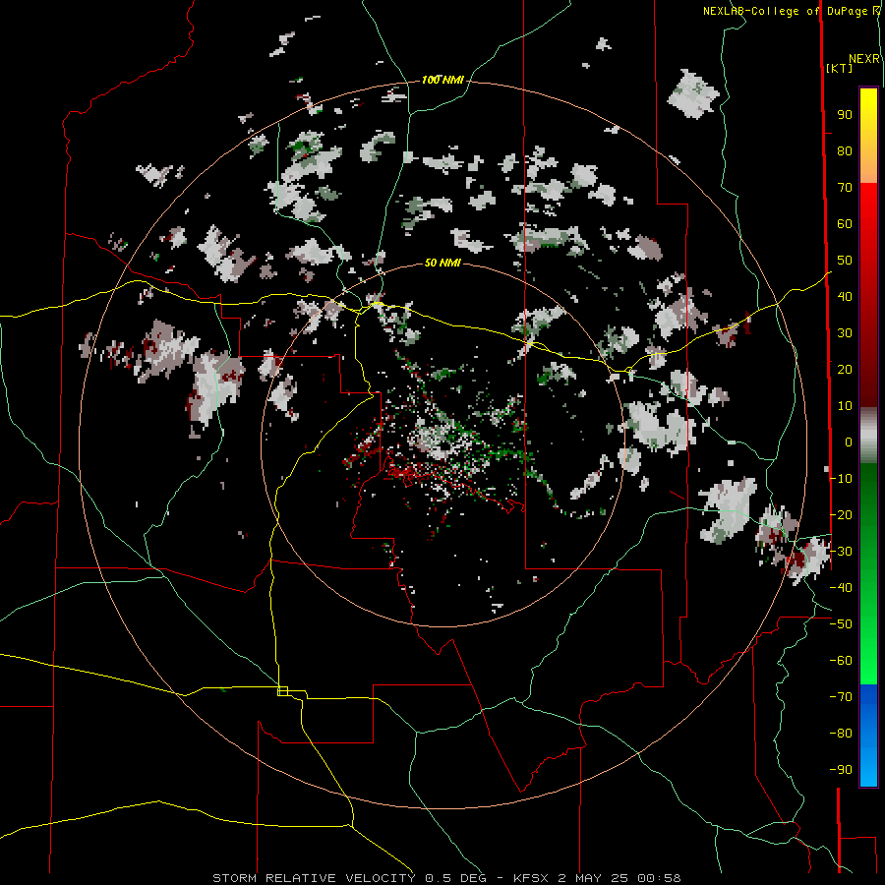Click the 40 value on velocity scale
Screen dimensions: 885x885
coord(845,297)
